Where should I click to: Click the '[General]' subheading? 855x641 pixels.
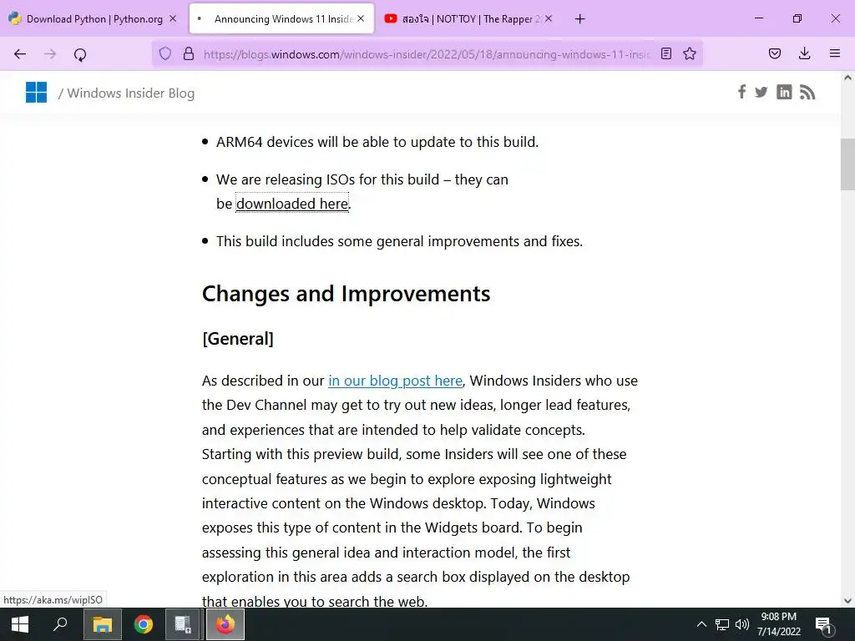pos(238,339)
